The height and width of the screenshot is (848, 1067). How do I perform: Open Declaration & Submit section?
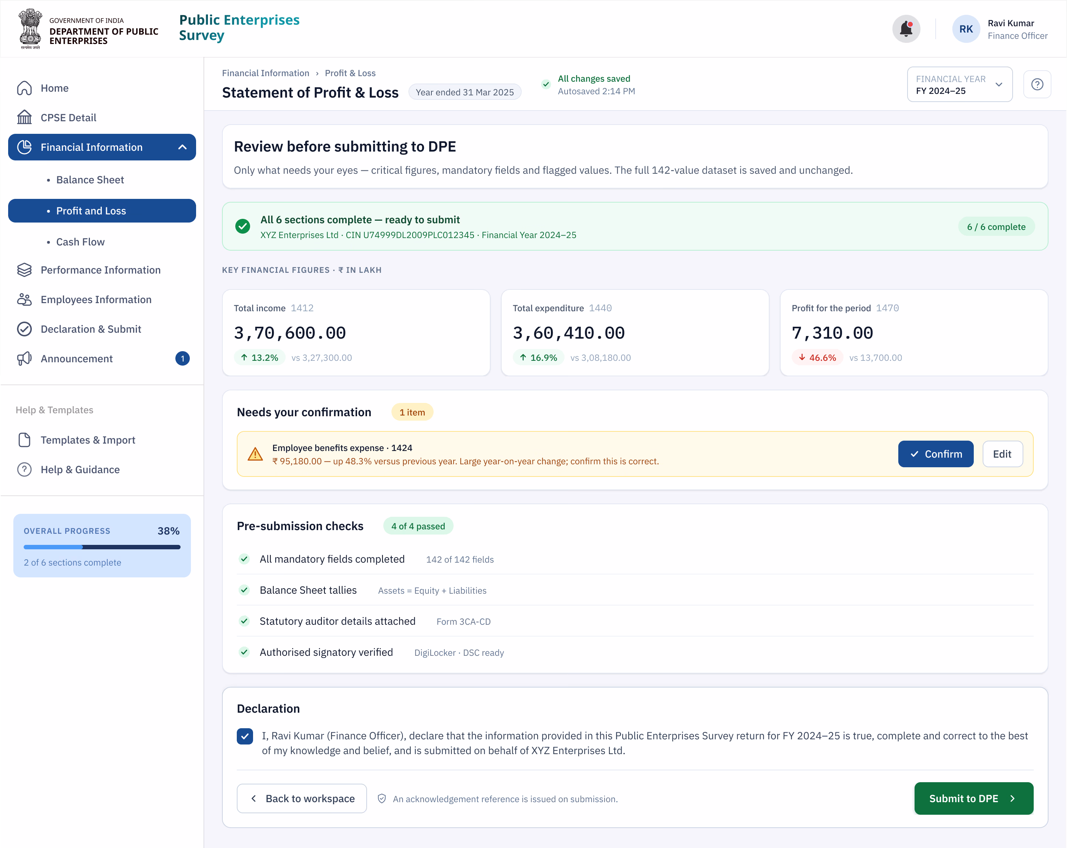102,329
